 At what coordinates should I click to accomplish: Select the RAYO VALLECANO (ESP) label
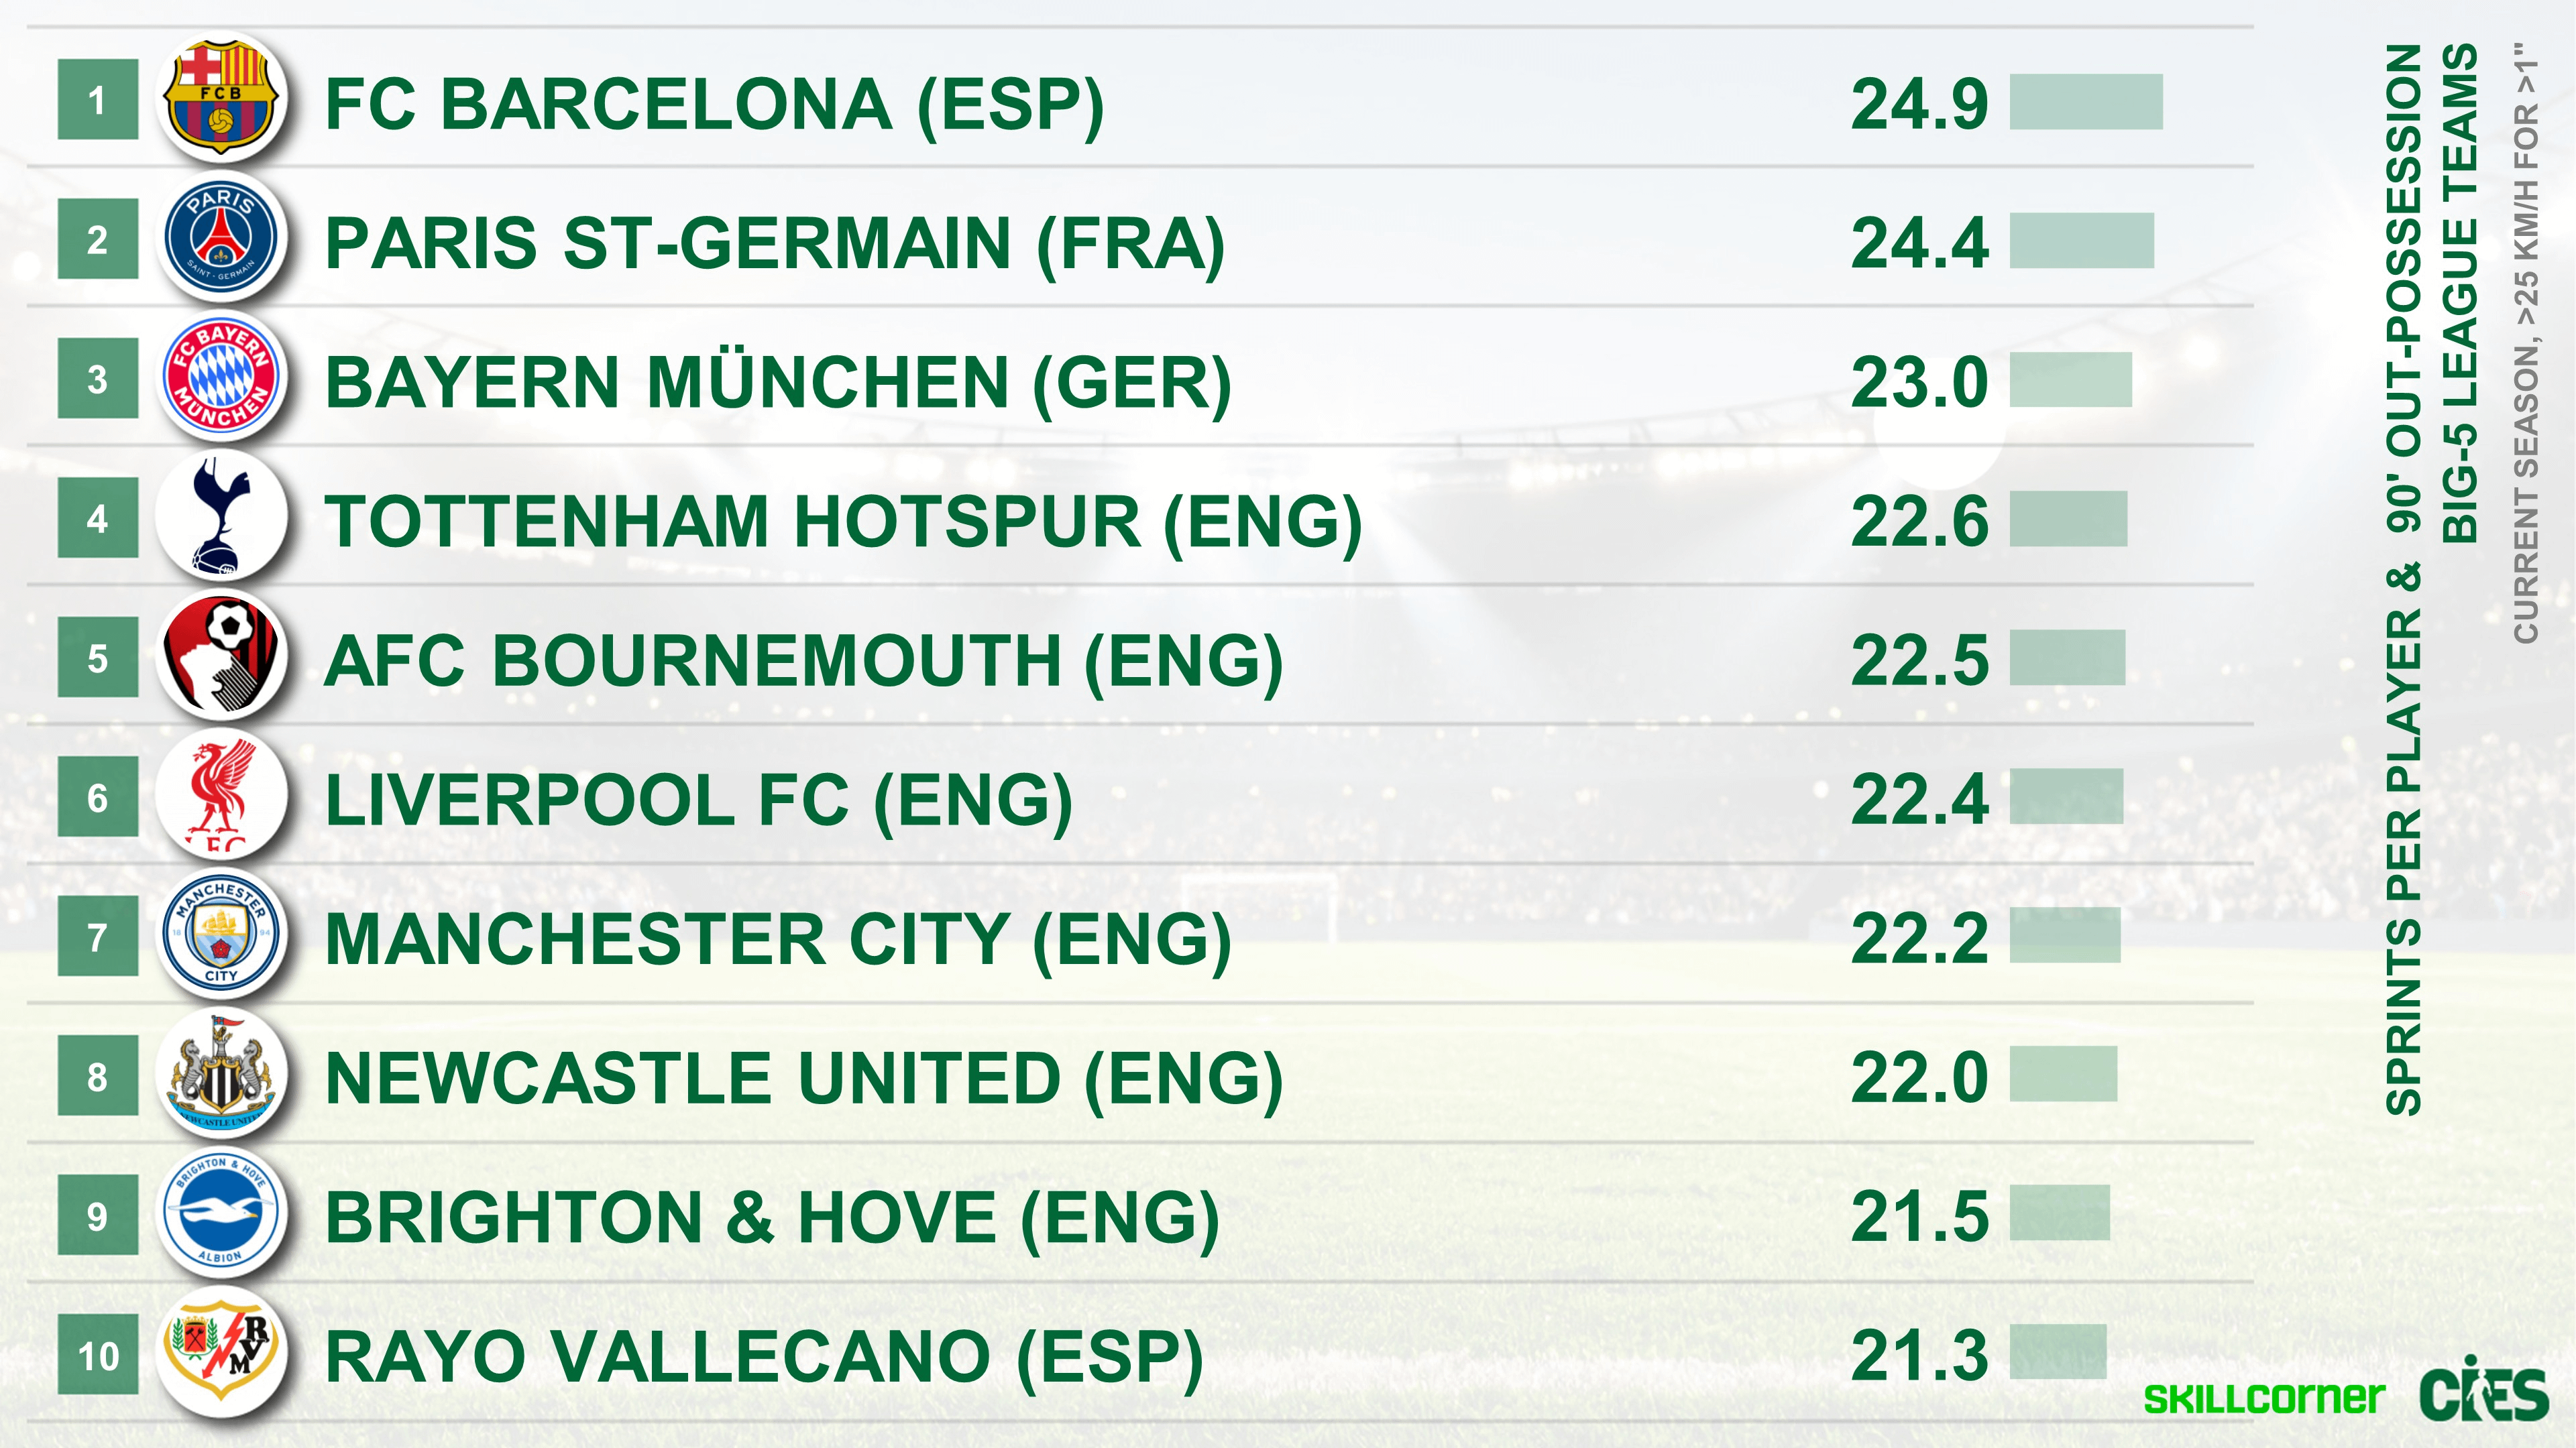tap(764, 1357)
